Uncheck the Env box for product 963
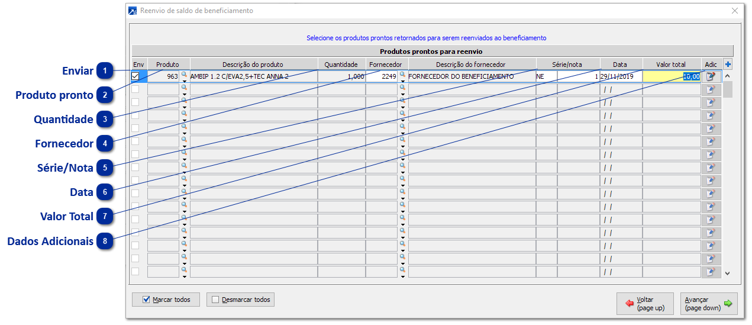The width and height of the screenshot is (752, 325). click(135, 76)
